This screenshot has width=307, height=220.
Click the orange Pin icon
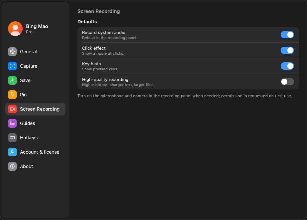(12, 95)
